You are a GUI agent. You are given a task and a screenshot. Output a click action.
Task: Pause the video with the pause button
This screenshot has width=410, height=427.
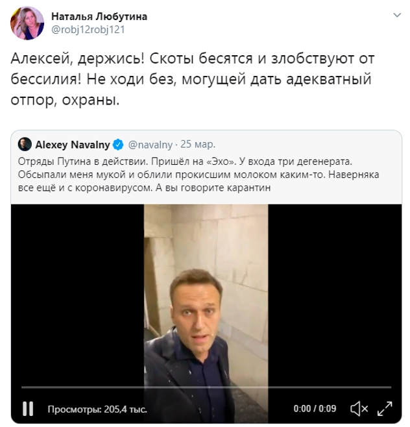(x=28, y=409)
